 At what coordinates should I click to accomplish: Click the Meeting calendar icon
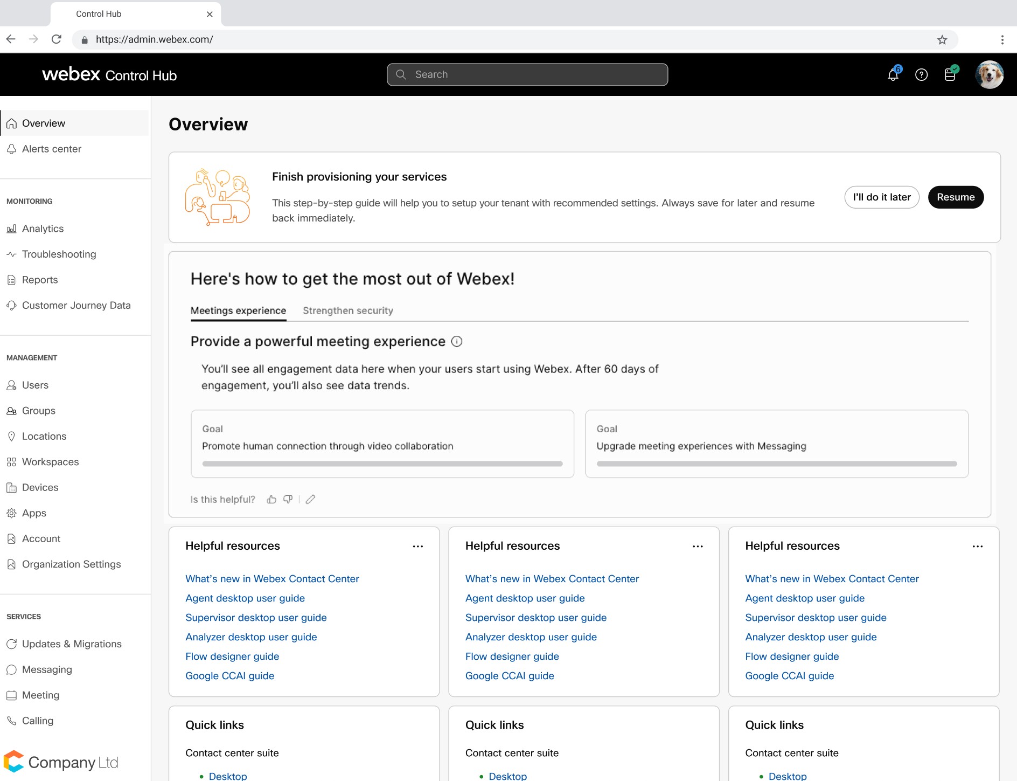tap(11, 695)
